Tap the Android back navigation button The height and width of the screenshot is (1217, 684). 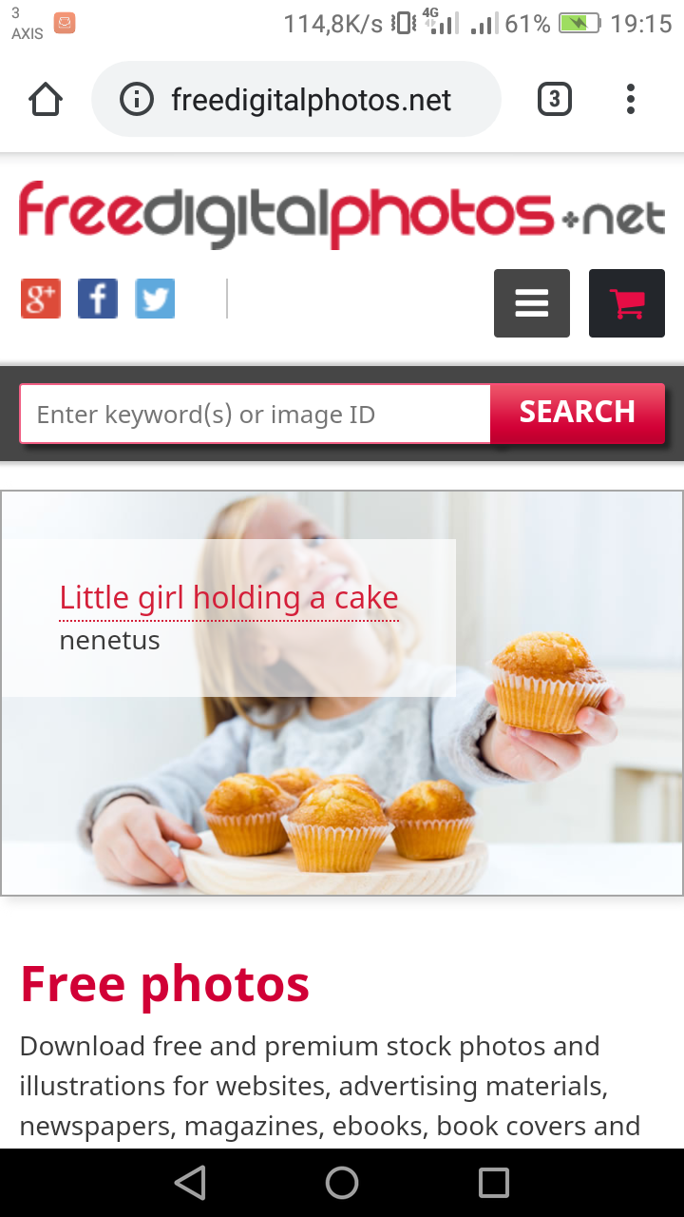coord(190,1183)
